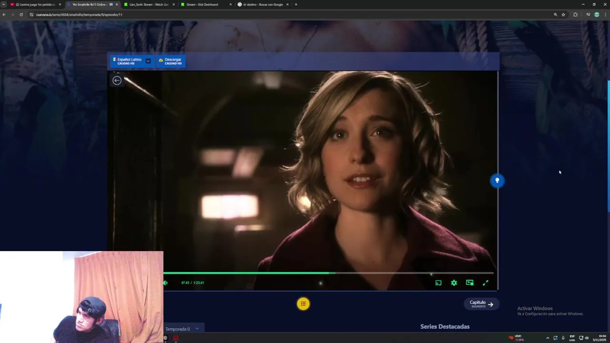Screen dimensions: 610x343
Task: Open the tab search dropdown arrow
Action: [3, 4]
